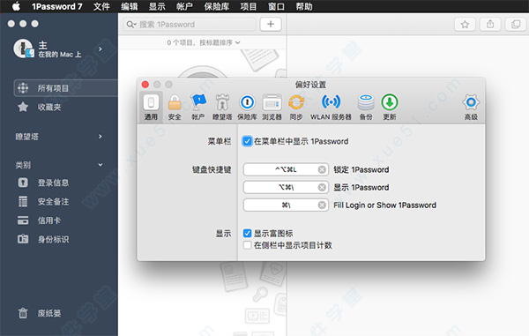Open the 高级 advanced gear icon
The image size is (529, 336).
(x=471, y=102)
